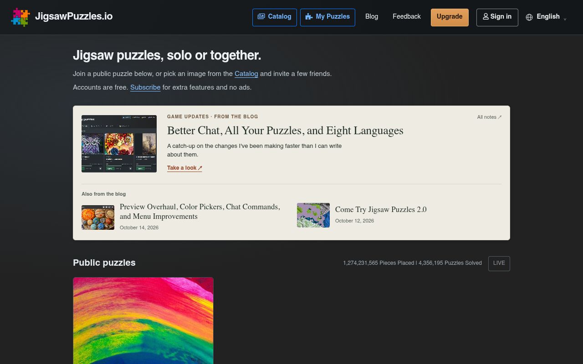Follow the Catalog link in the intro text
583x364 pixels.
pyautogui.click(x=246, y=74)
